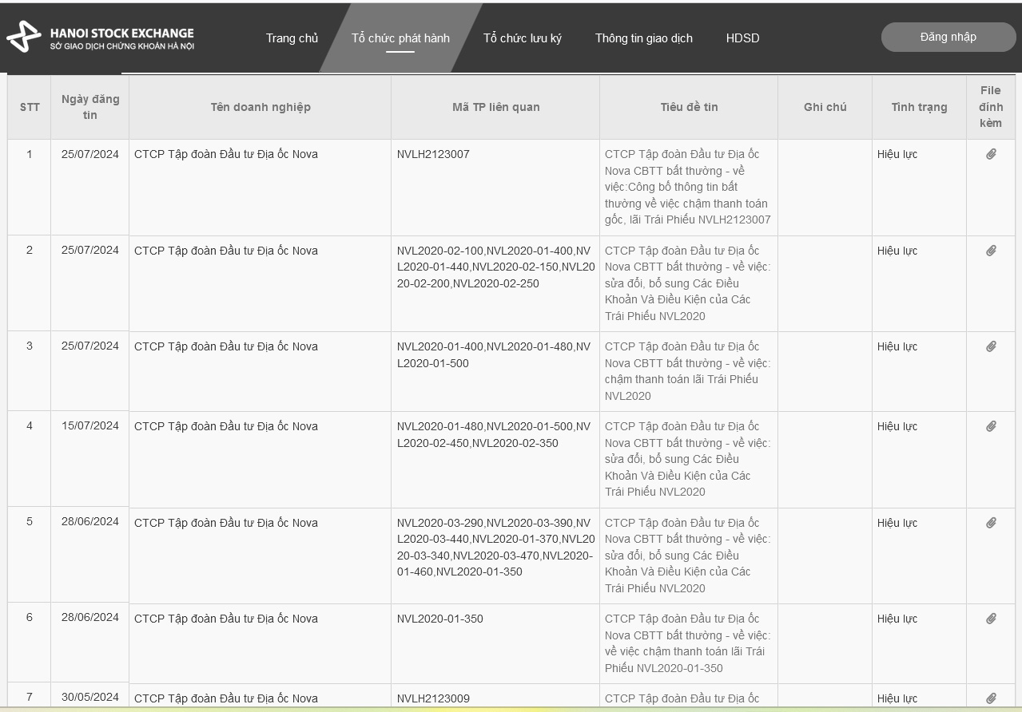Open attachment for row 7 NVLH2123009
The height and width of the screenshot is (712, 1022).
pyautogui.click(x=991, y=698)
